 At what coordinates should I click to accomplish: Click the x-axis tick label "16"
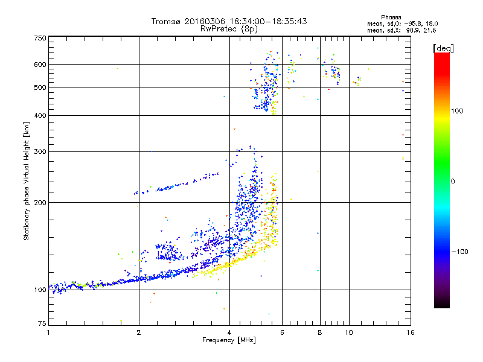[x=411, y=332]
